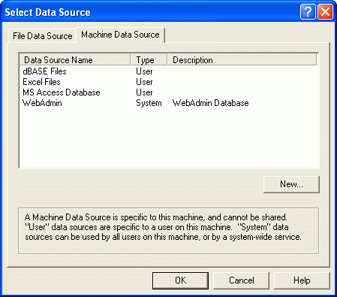The width and height of the screenshot is (337, 297).
Task: Select the dBASE Files data source
Action: [44, 71]
